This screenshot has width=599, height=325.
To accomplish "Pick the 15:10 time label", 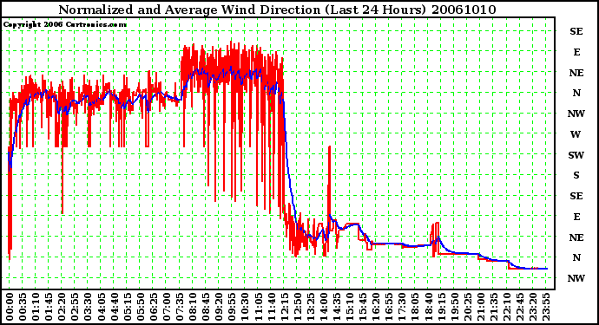I will point(350,307).
